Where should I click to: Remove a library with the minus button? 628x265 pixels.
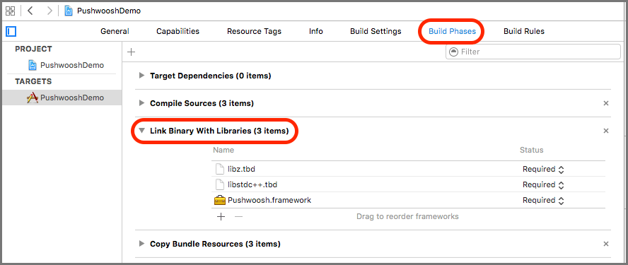(238, 216)
